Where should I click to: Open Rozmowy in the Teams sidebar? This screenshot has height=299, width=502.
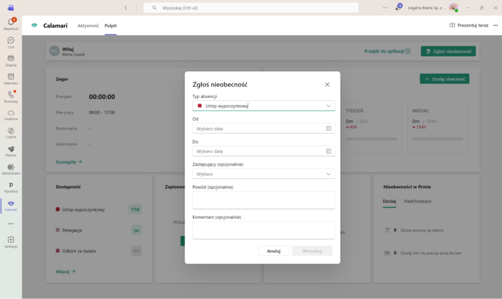pos(11,97)
